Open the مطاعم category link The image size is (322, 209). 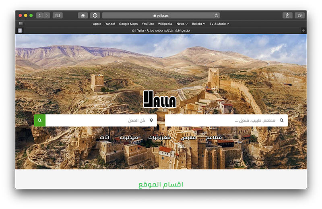(214, 137)
